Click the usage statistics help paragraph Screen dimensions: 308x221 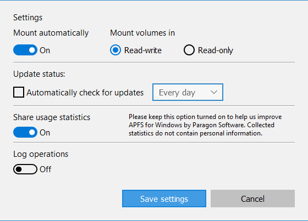205,125
